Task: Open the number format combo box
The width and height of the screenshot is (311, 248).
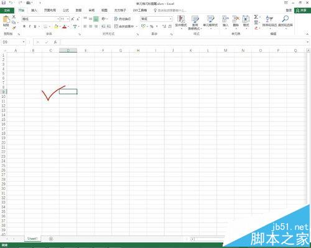Action: pyautogui.click(x=157, y=19)
